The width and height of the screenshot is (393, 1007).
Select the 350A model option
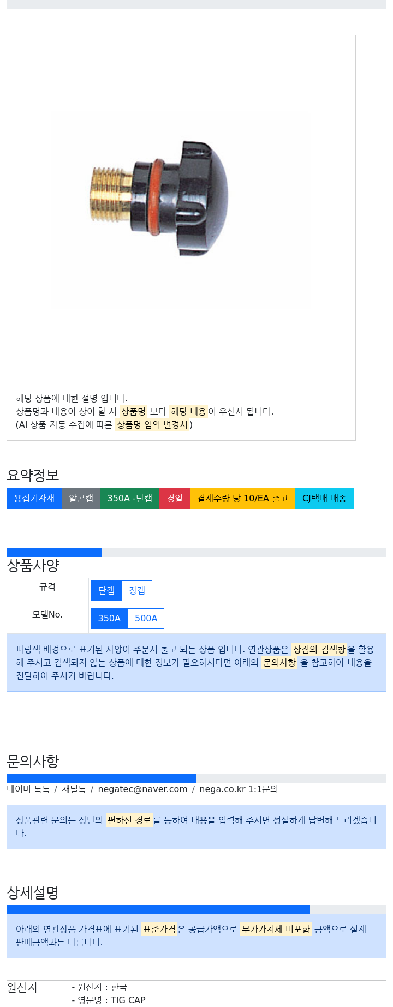[109, 619]
